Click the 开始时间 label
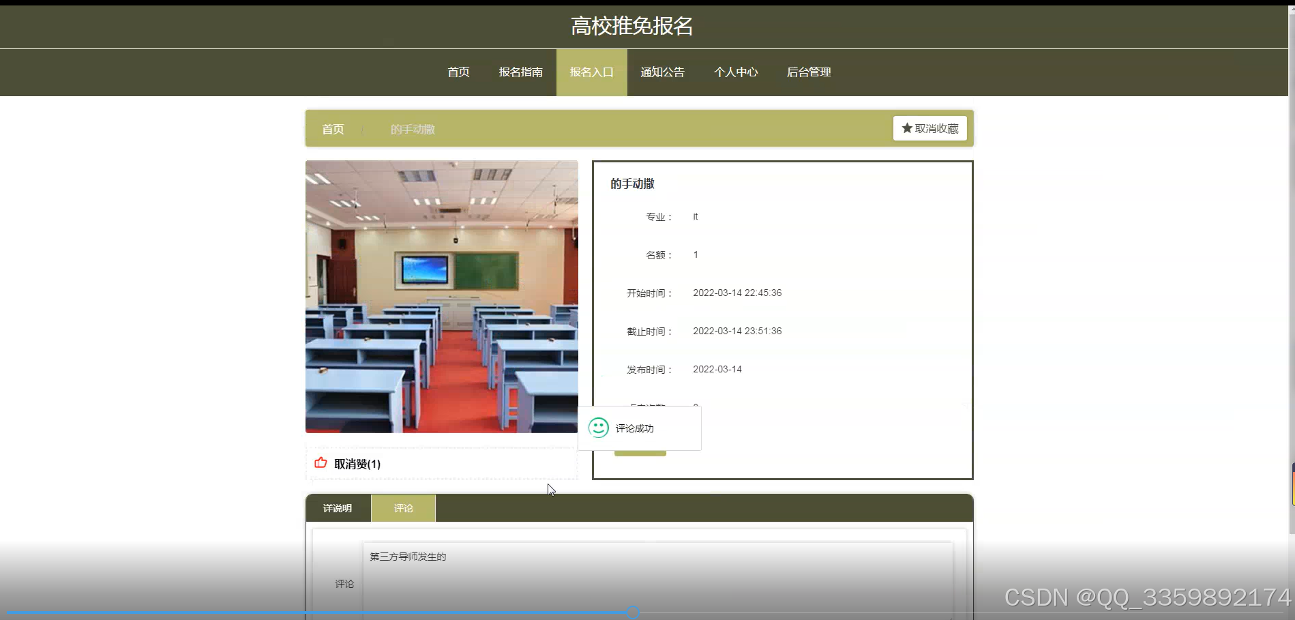The image size is (1295, 620). click(650, 293)
